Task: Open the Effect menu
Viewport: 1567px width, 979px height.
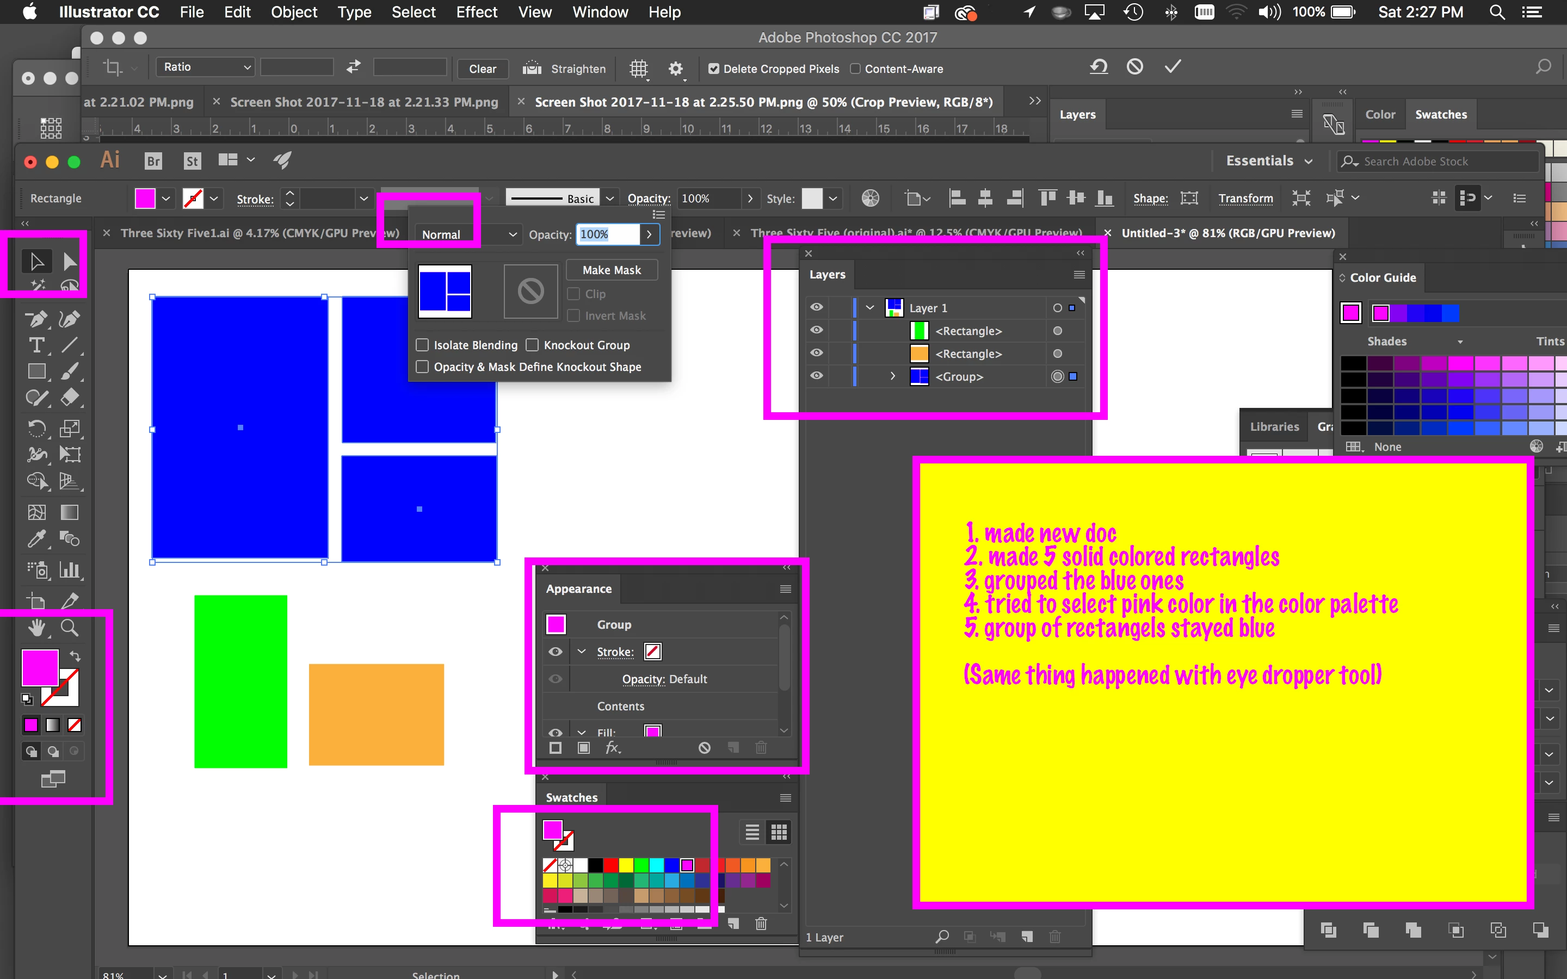Action: click(x=476, y=11)
